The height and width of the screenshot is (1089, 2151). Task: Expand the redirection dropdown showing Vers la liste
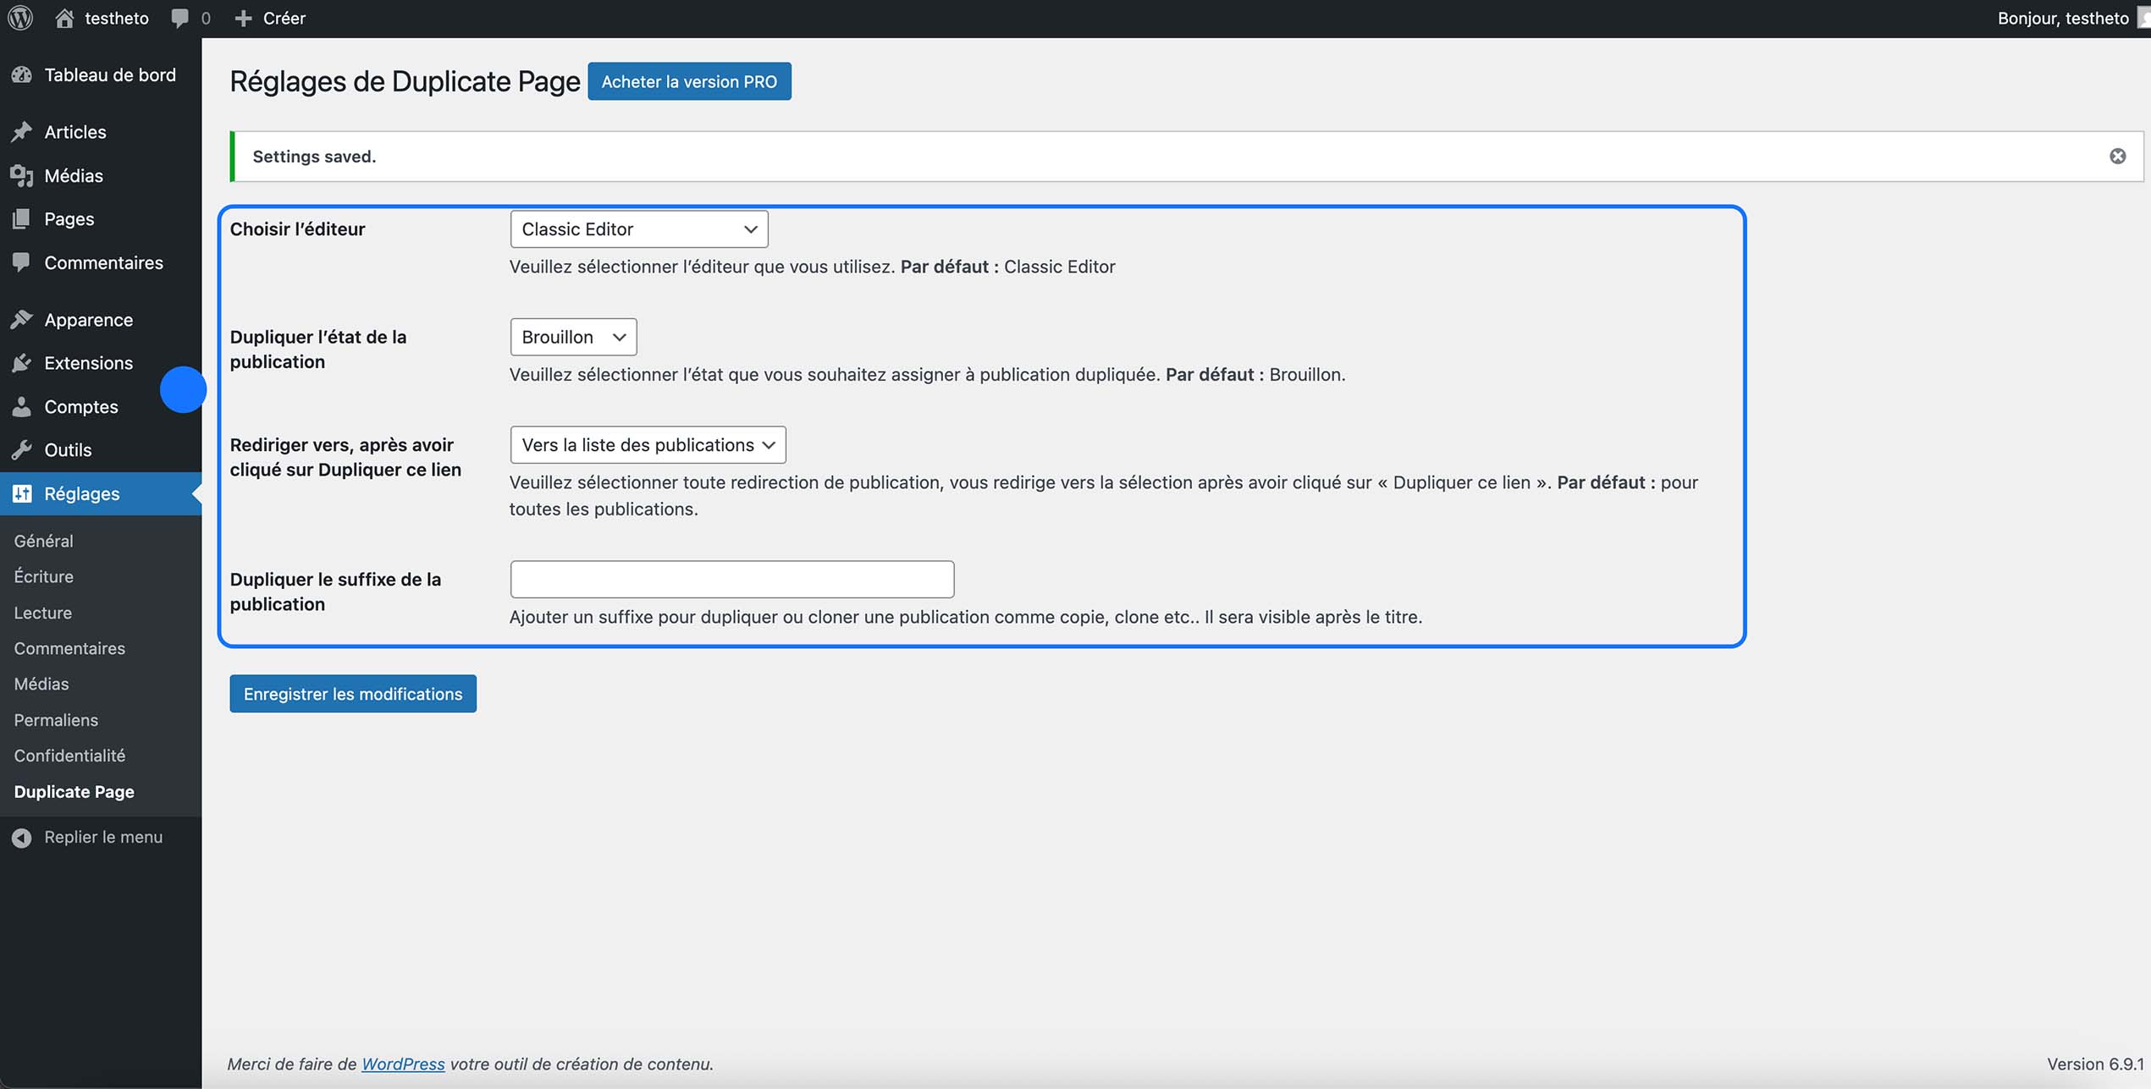click(647, 444)
